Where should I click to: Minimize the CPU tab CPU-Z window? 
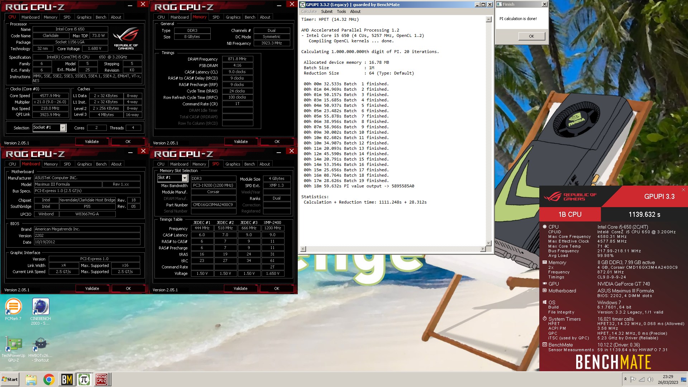[x=130, y=5]
